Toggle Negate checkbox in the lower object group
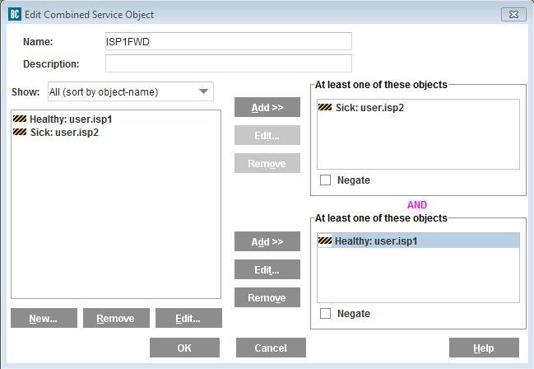 coord(326,314)
